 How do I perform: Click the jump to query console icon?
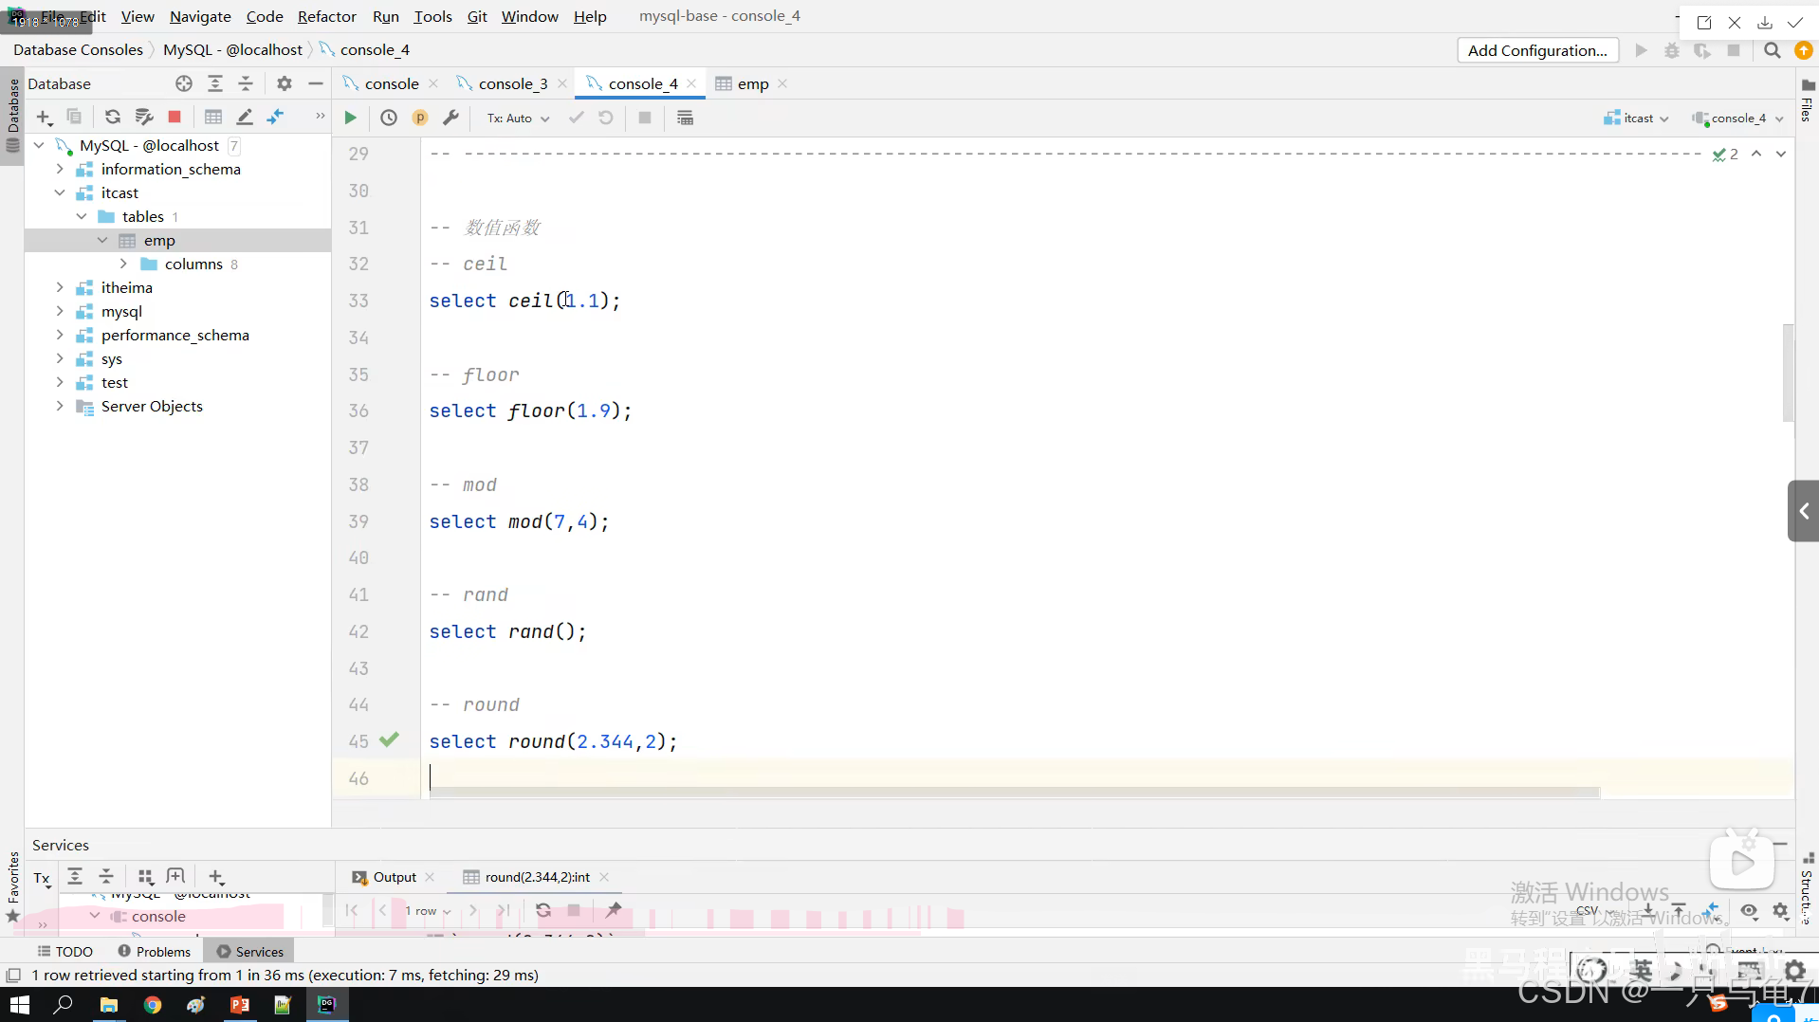276,117
